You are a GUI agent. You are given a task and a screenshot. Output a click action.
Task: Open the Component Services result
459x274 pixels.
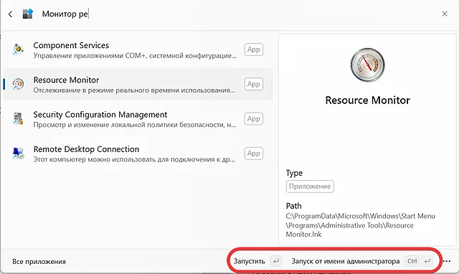click(138, 50)
